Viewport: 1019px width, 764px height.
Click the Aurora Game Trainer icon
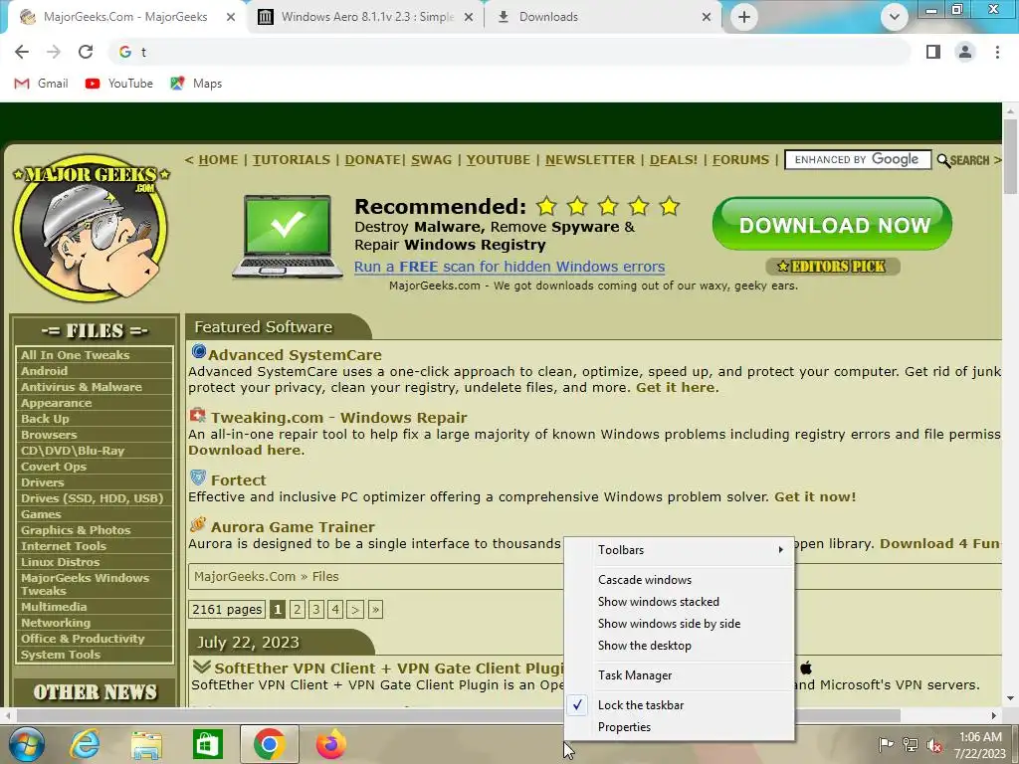tap(198, 524)
